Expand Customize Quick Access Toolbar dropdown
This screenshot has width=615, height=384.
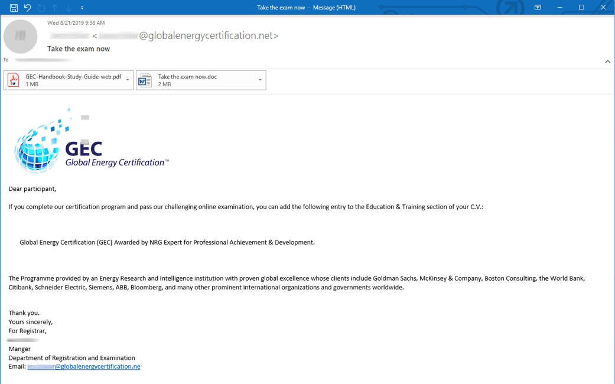click(82, 8)
